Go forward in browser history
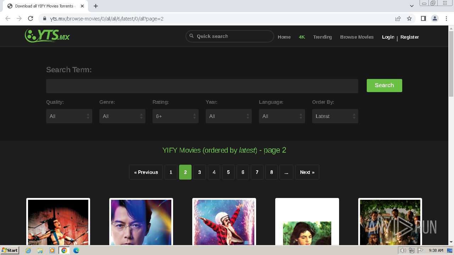 pyautogui.click(x=19, y=18)
